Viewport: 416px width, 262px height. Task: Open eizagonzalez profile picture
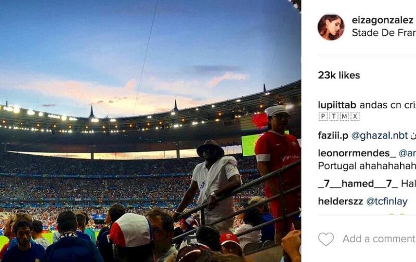tap(331, 27)
